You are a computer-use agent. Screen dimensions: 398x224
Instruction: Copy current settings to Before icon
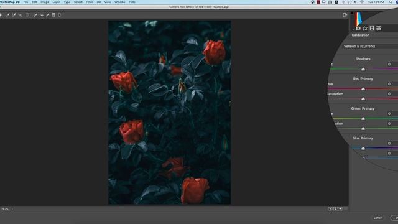click(x=340, y=209)
